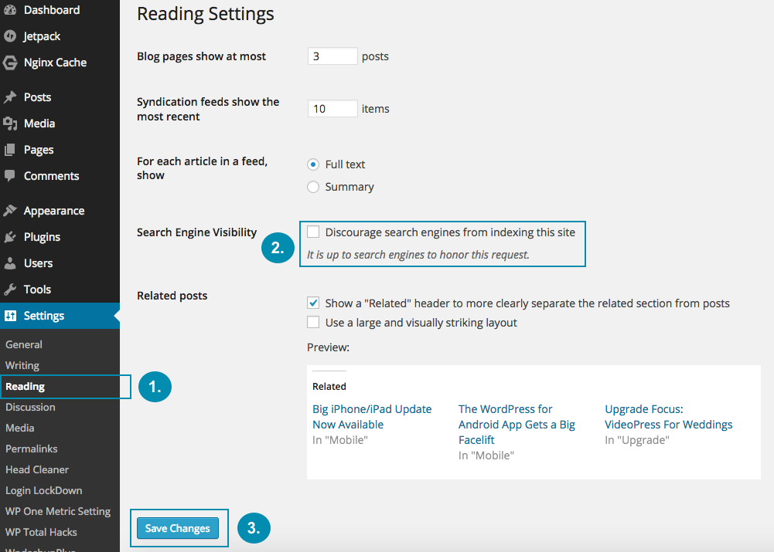774x552 pixels.
Task: Go to Discussion settings page
Action: coord(30,407)
